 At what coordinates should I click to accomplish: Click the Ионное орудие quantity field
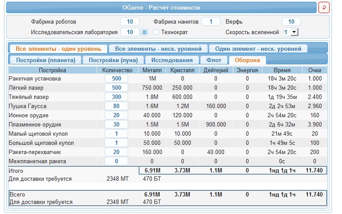click(x=116, y=115)
